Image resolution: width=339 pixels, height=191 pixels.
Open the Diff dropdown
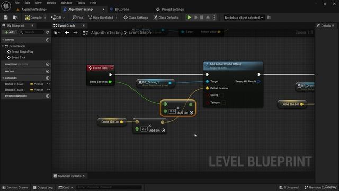[x=58, y=18]
